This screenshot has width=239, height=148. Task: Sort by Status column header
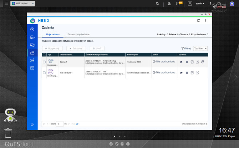coord(164,55)
